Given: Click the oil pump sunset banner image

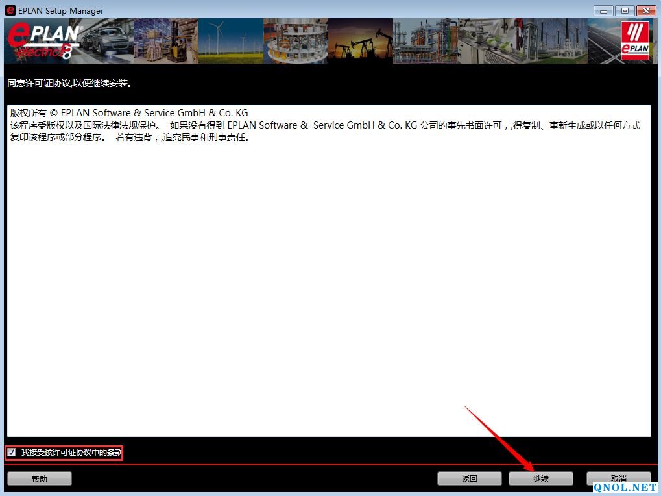Looking at the screenshot, I should 361,41.
